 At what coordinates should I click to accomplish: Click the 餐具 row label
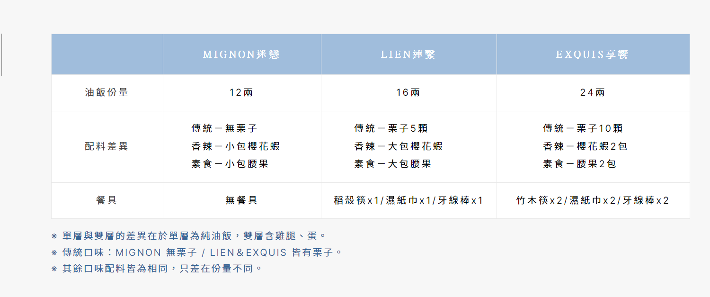[x=107, y=200]
